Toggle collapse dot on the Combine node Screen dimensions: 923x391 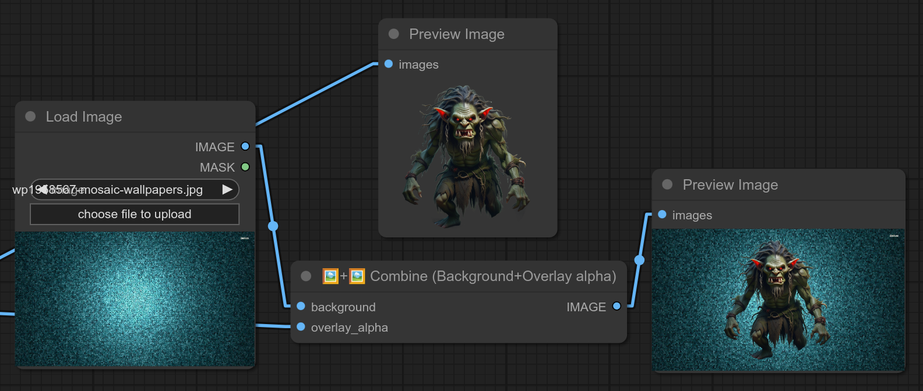pyautogui.click(x=306, y=276)
